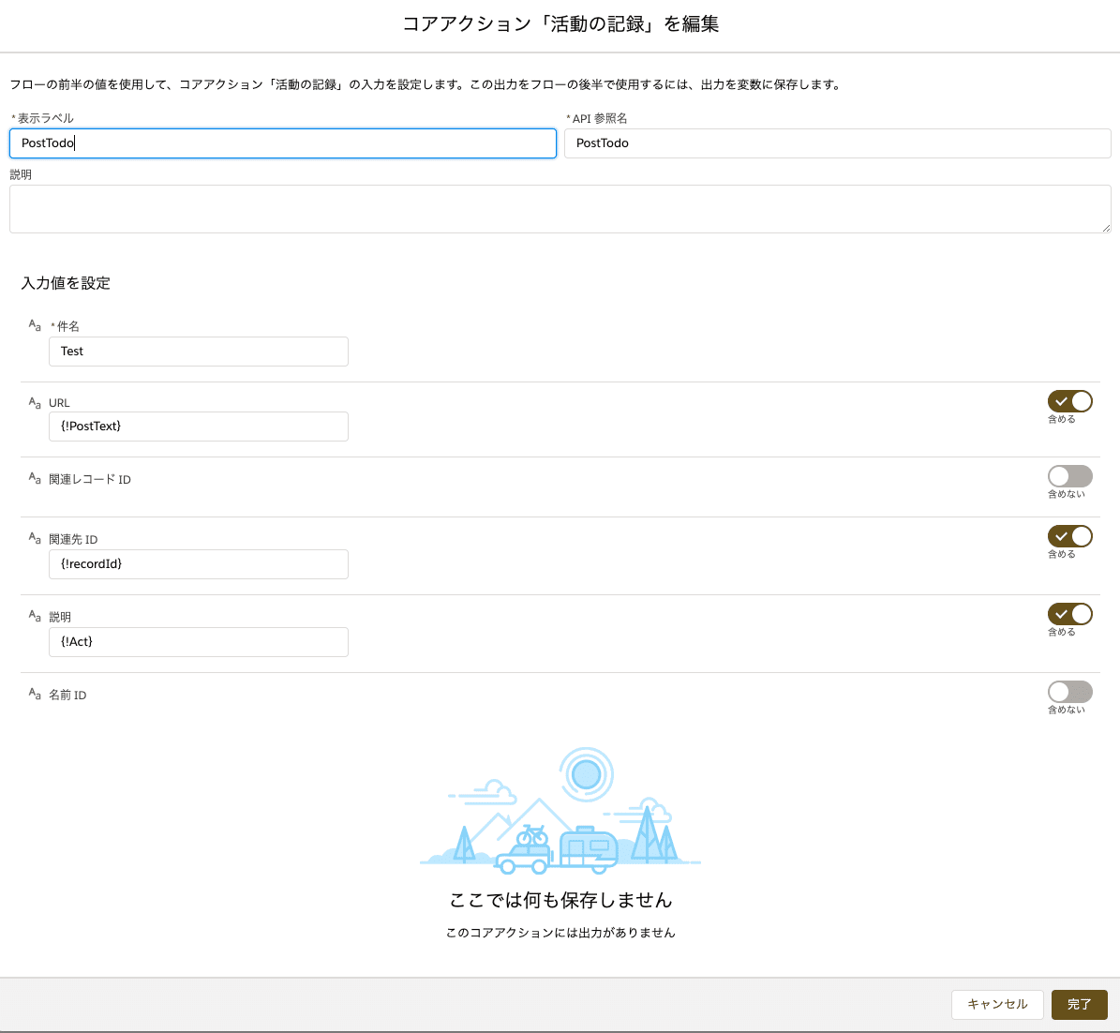Click the Aa icon next to the URL field
The width and height of the screenshot is (1120, 1033).
coord(34,400)
